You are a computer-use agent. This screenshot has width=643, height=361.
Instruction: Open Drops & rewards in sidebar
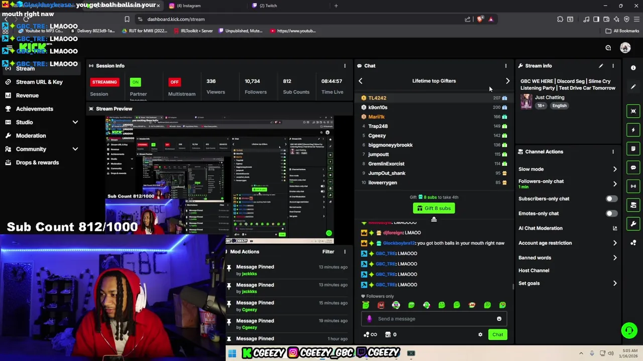point(37,162)
